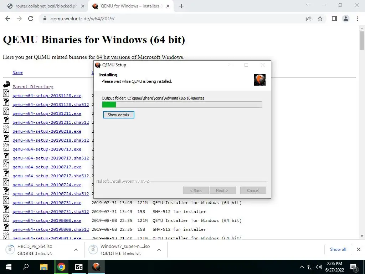Download qemu-w64-setup-20190717.exe

click(x=47, y=167)
